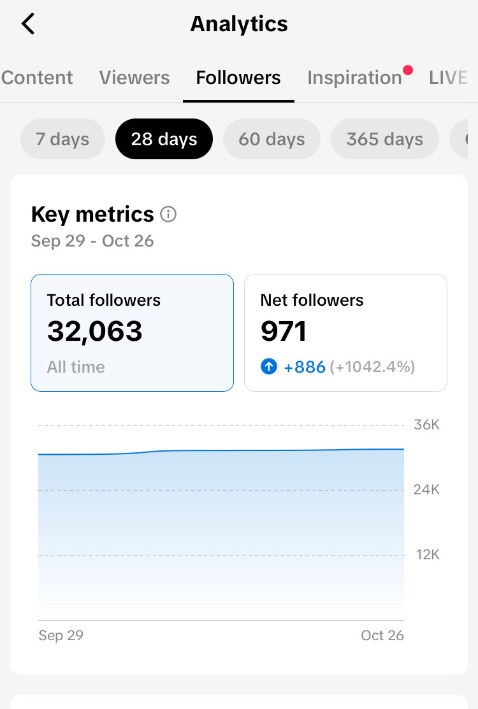Viewport: 478px width, 709px height.
Task: Tap the +886 follower change link
Action: pyautogui.click(x=305, y=367)
